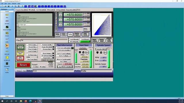The image size is (184, 103).
Task: Click the Help question mark toolbar icon
Action: pyautogui.click(x=22, y=6)
